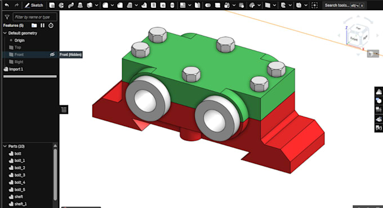Click the stopwatch regeneration times icon
The image size is (383, 208).
(x=51, y=25)
